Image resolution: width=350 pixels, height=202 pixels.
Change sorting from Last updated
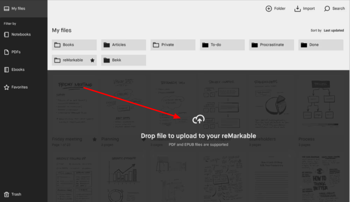[334, 30]
